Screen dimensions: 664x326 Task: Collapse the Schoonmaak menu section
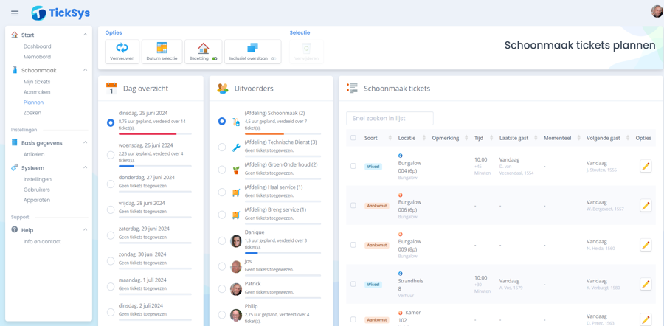pyautogui.click(x=85, y=70)
